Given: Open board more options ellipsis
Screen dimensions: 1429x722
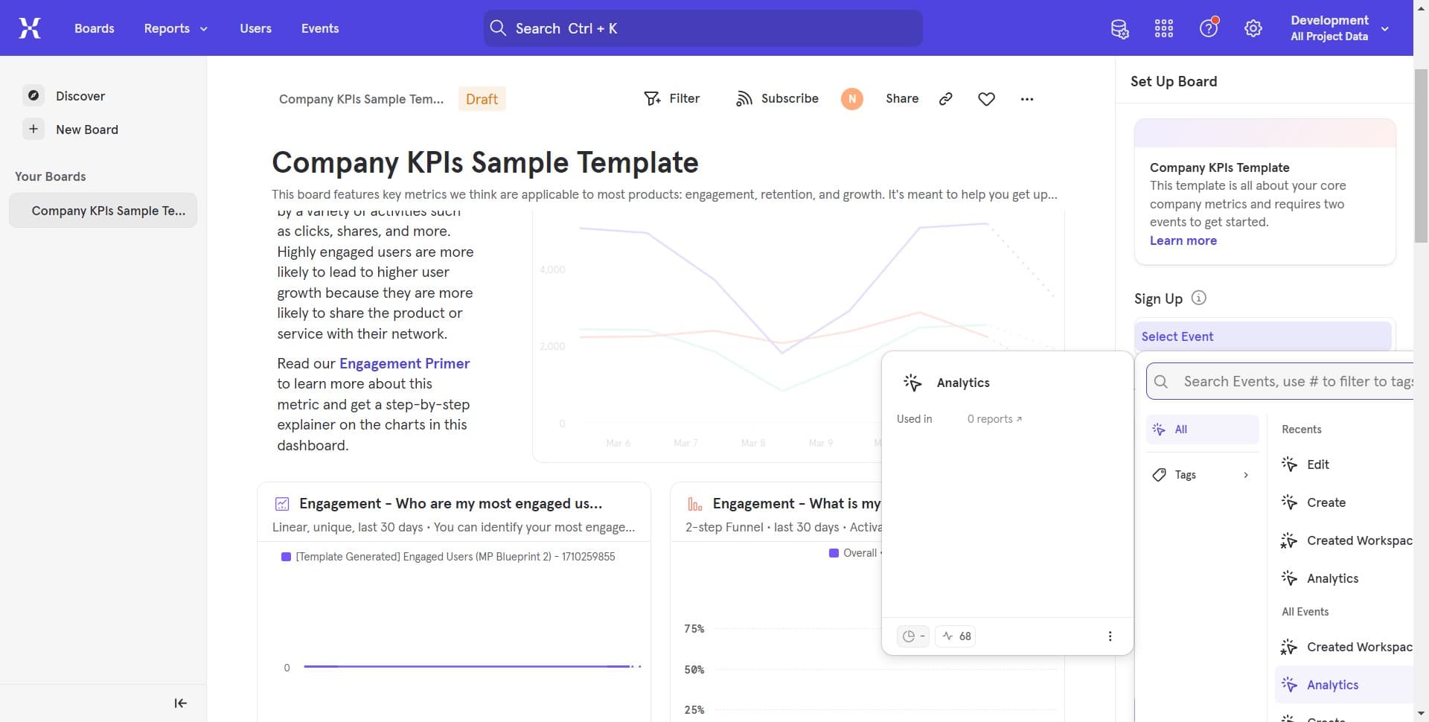Looking at the screenshot, I should (x=1027, y=99).
